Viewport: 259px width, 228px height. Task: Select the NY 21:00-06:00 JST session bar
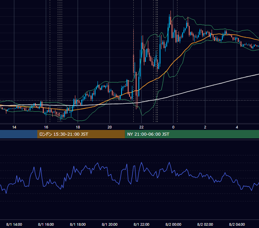[192, 134]
